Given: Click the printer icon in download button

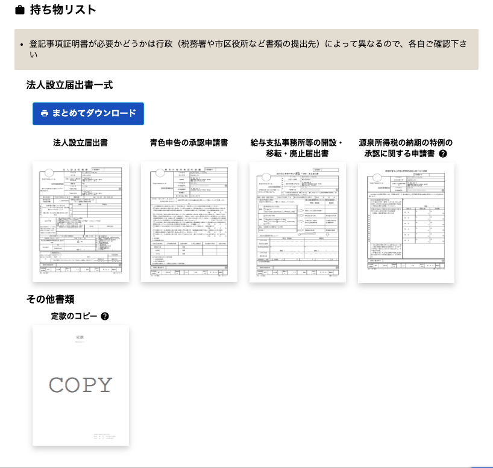Looking at the screenshot, I should tap(45, 113).
